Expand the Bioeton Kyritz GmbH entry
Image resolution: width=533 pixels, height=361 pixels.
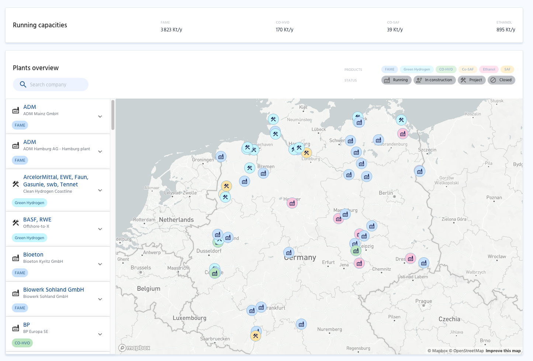100,264
